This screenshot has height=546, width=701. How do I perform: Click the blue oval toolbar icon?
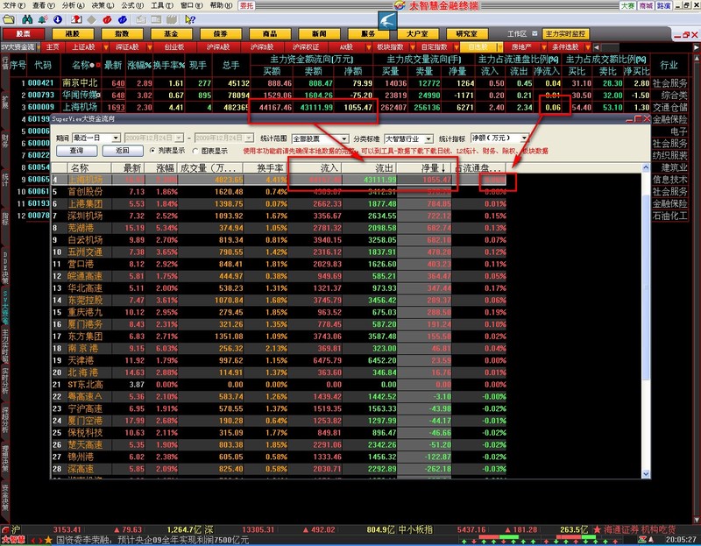click(123, 19)
